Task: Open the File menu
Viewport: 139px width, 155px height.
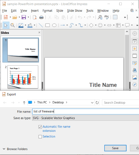Action: click(x=5, y=11)
